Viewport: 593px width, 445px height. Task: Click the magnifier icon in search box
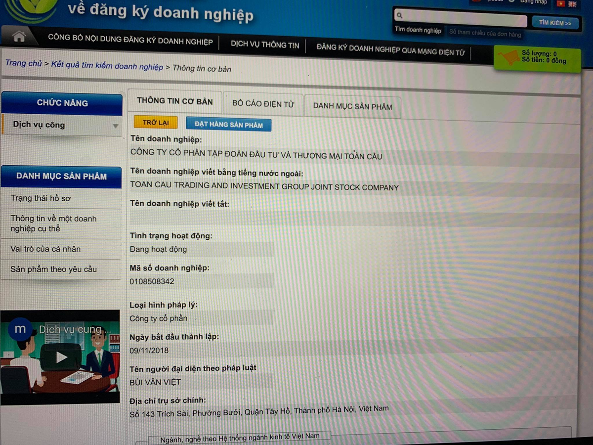(x=400, y=16)
